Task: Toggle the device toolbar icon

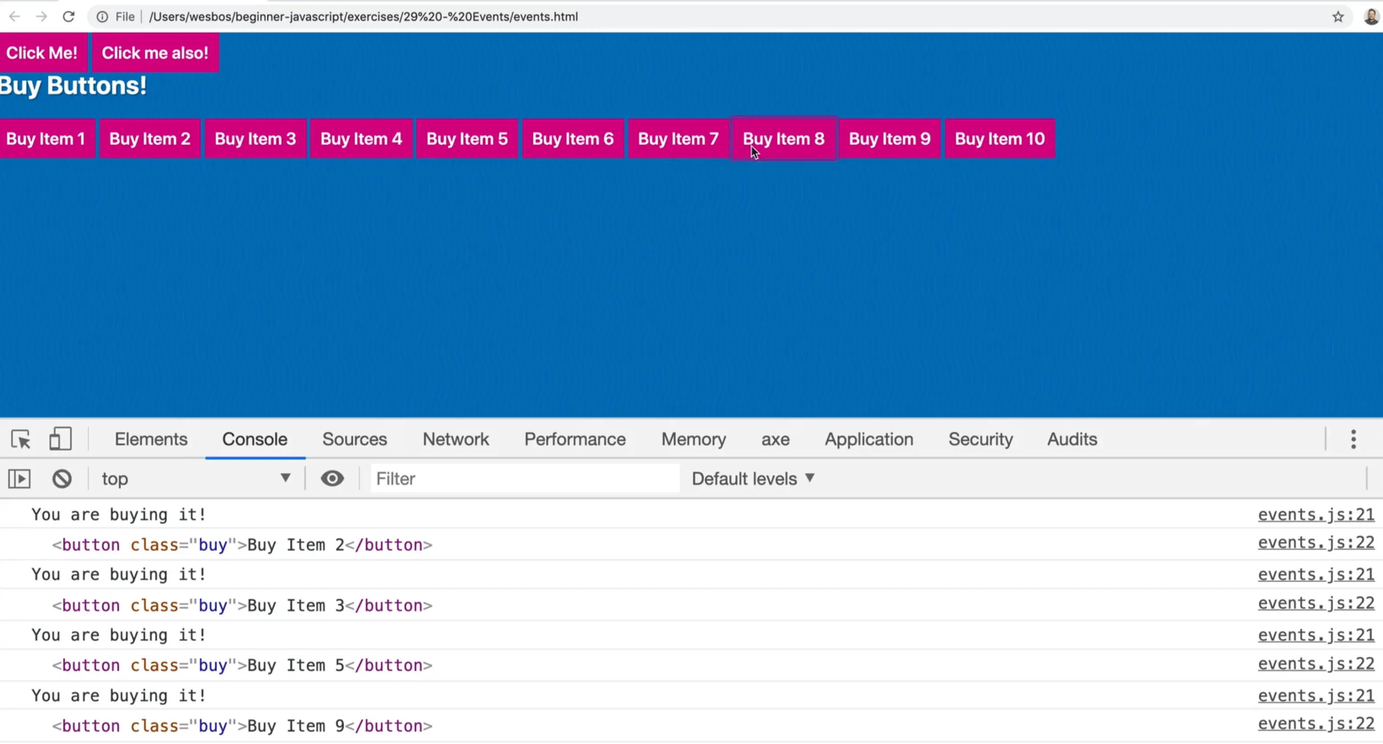Action: click(x=60, y=439)
